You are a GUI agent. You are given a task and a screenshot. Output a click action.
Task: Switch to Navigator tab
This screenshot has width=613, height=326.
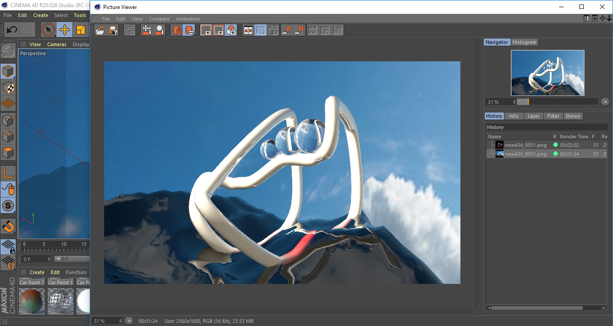[x=497, y=42]
